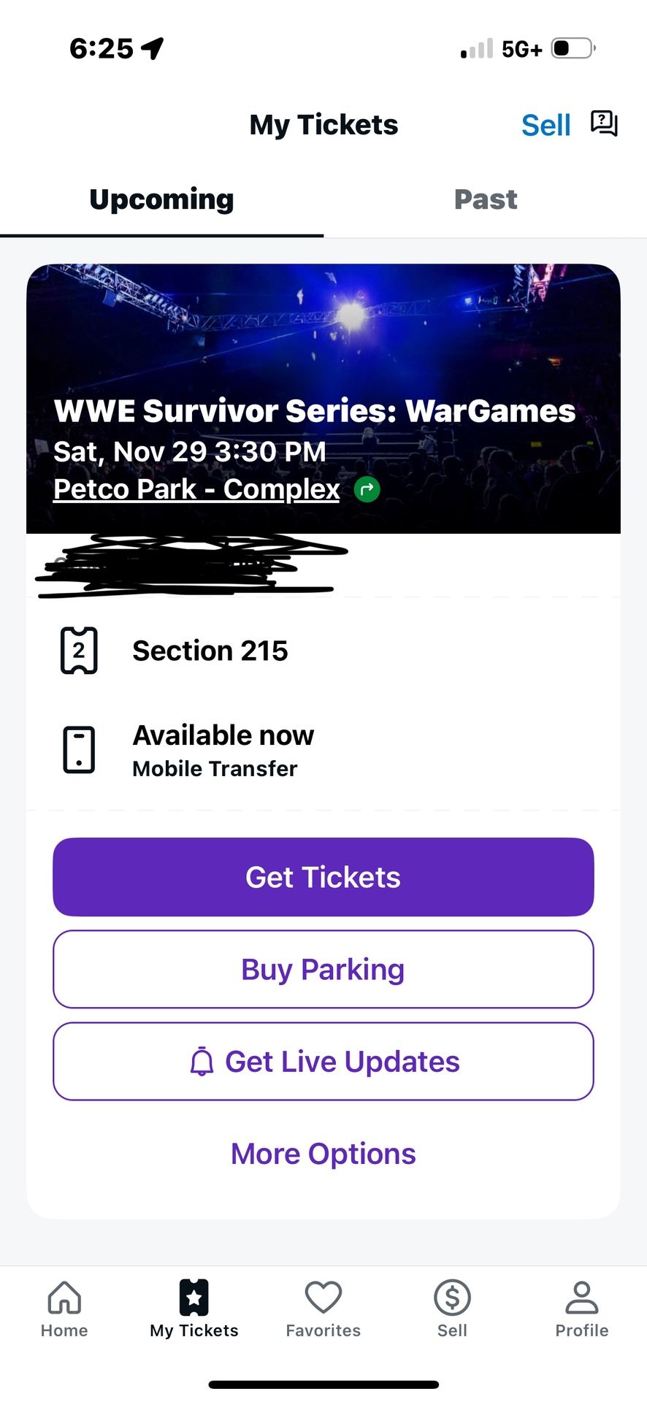Open the help chat icon
Screen dimensions: 647x1402
pos(603,124)
